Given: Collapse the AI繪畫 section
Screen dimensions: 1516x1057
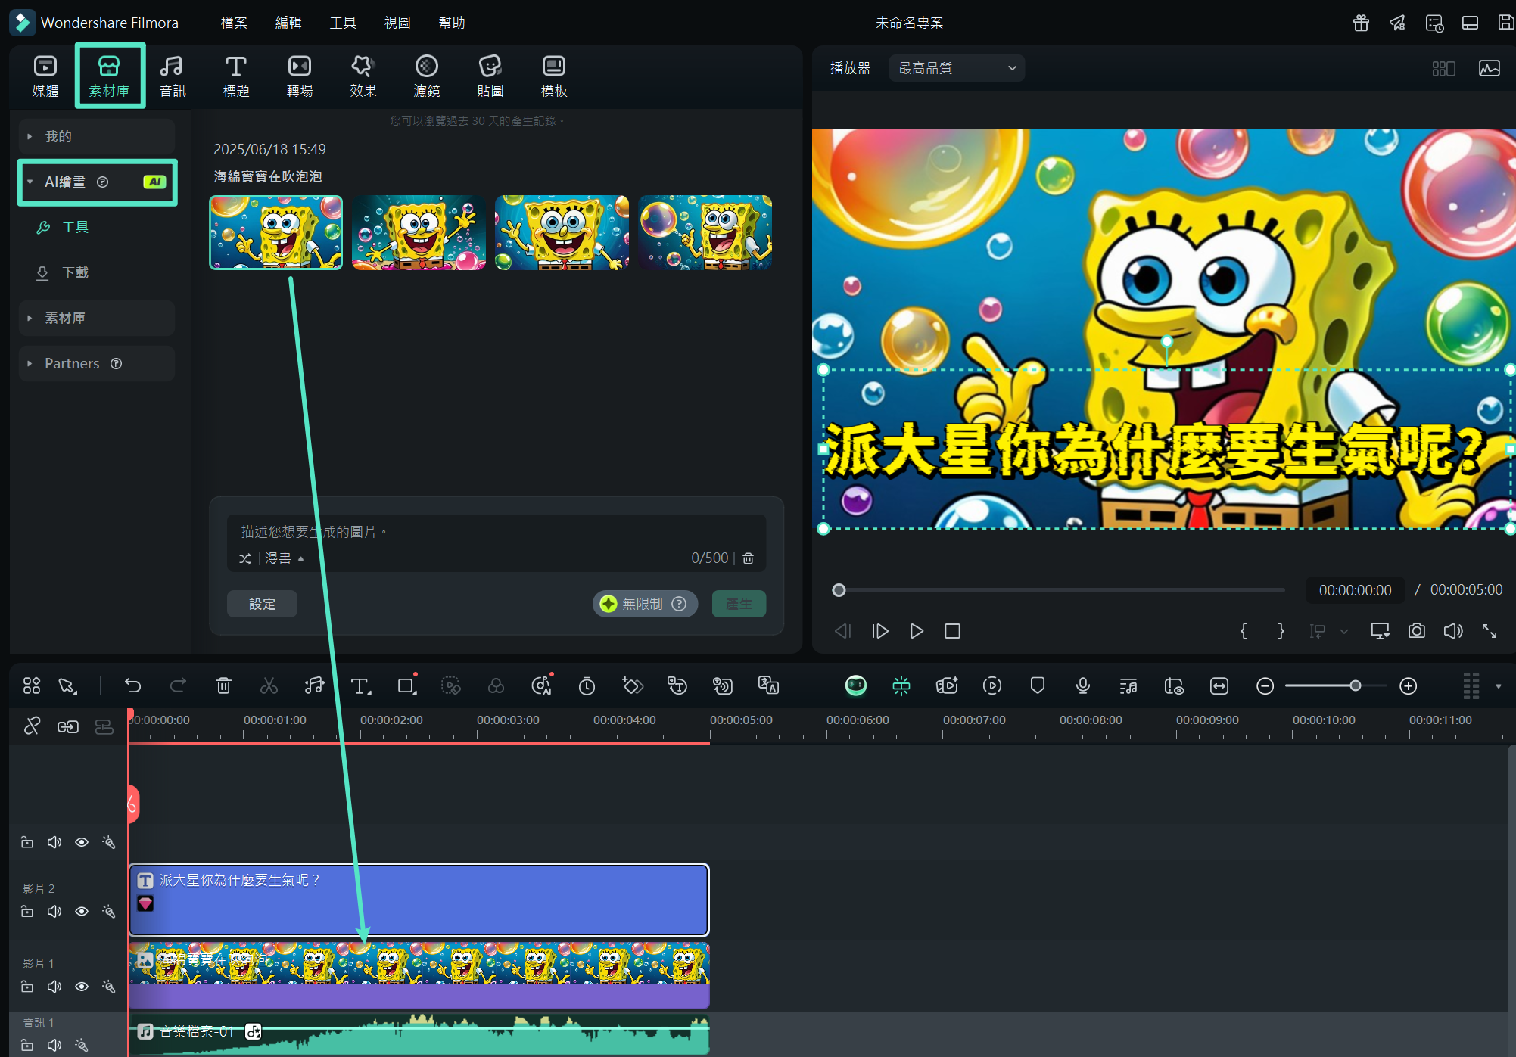Looking at the screenshot, I should 97,182.
